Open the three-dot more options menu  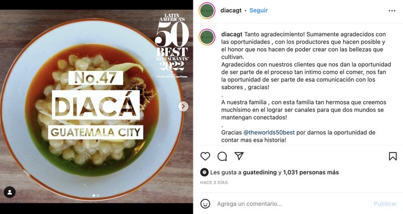point(392,11)
